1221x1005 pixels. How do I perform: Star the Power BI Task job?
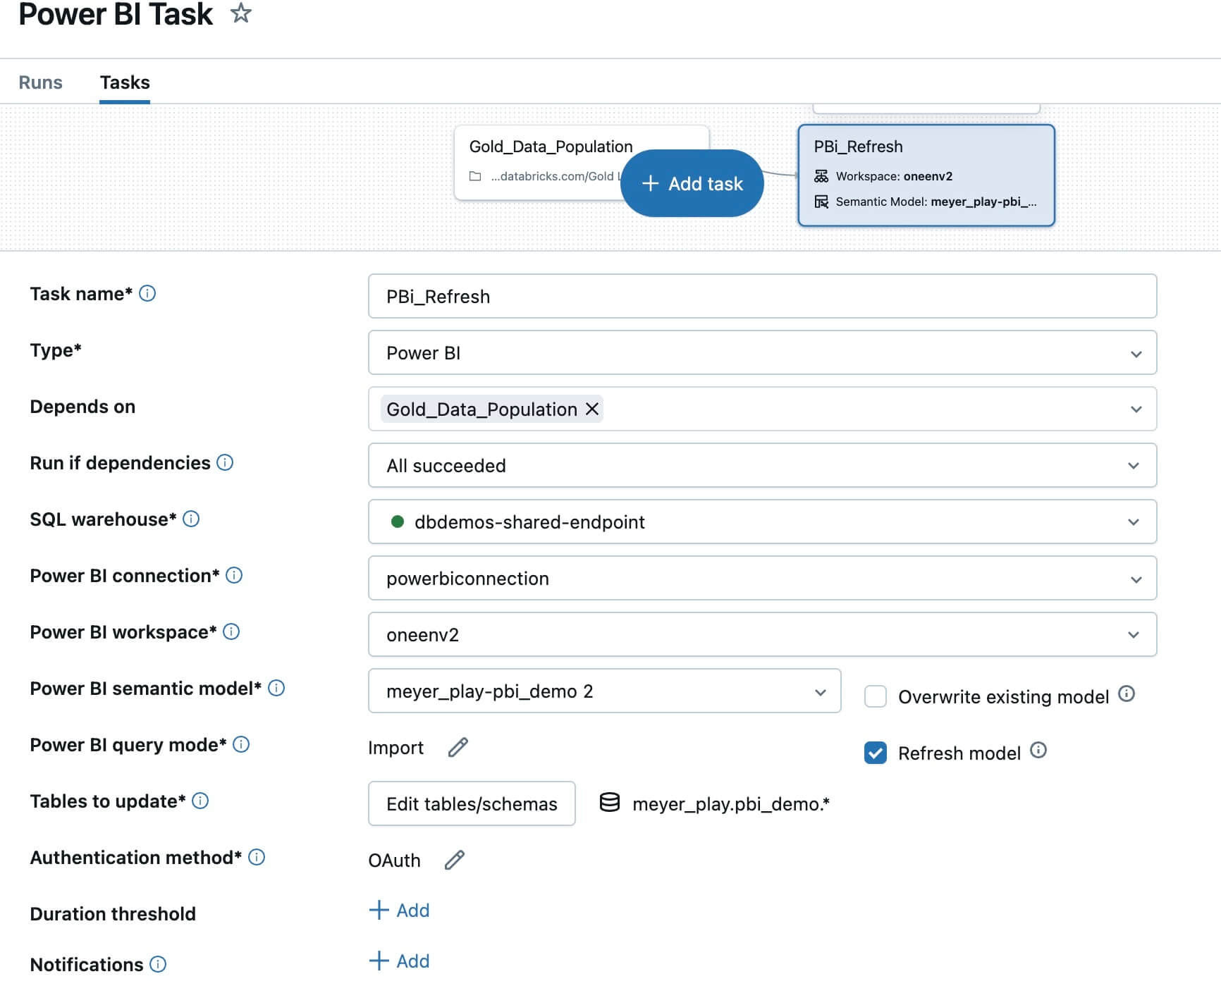tap(241, 13)
